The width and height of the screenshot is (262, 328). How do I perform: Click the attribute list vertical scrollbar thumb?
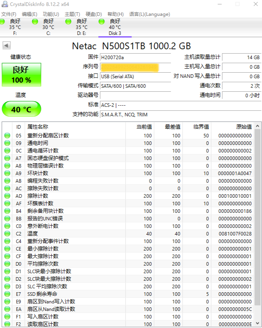pyautogui.click(x=257, y=217)
